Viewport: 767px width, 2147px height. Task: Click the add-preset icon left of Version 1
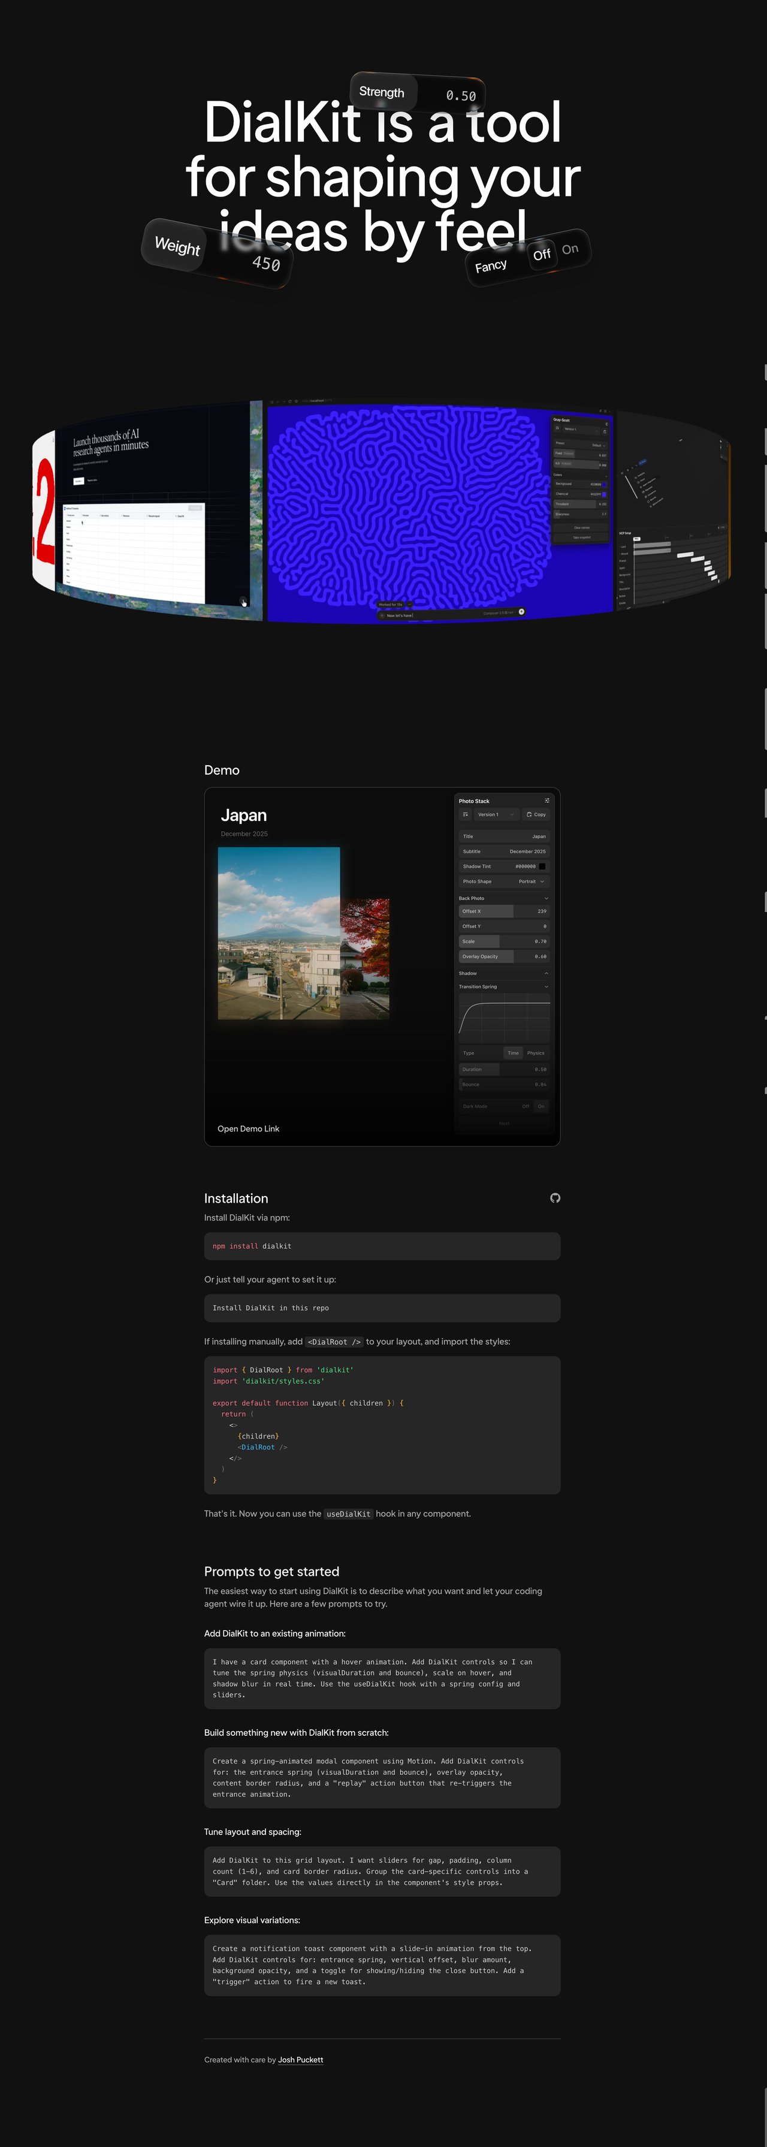(x=465, y=814)
